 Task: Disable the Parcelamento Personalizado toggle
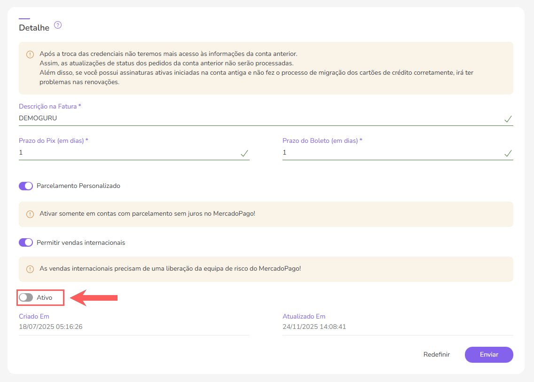26,186
